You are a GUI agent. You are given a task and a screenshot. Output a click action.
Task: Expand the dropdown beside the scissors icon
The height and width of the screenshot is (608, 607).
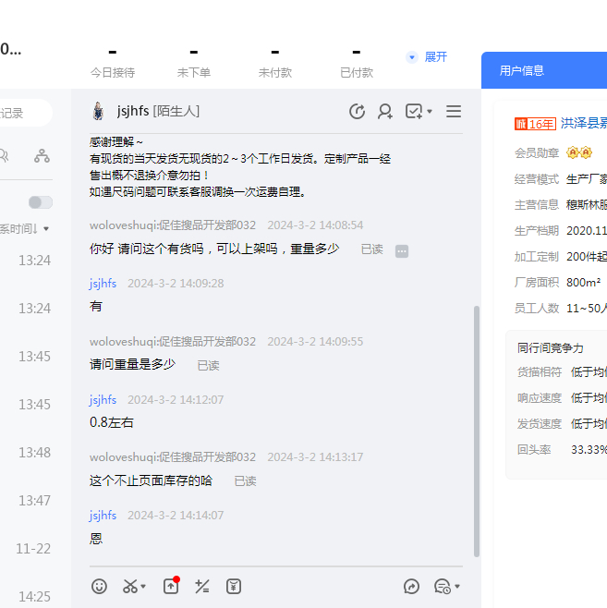[x=143, y=587]
